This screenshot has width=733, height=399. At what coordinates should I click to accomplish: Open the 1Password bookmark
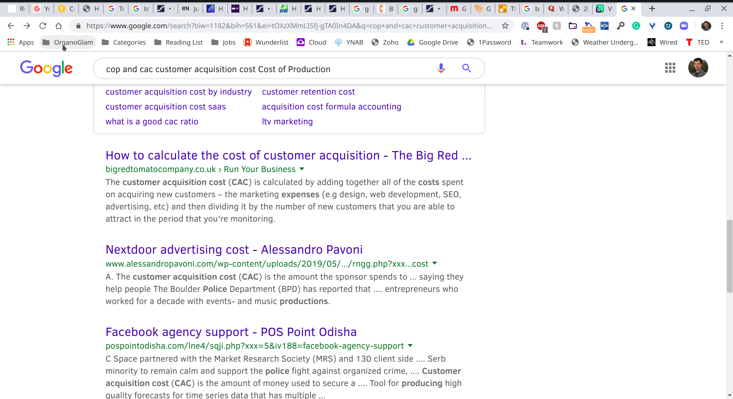(489, 42)
